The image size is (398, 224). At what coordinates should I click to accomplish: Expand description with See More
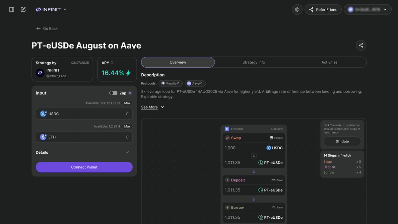pyautogui.click(x=153, y=107)
